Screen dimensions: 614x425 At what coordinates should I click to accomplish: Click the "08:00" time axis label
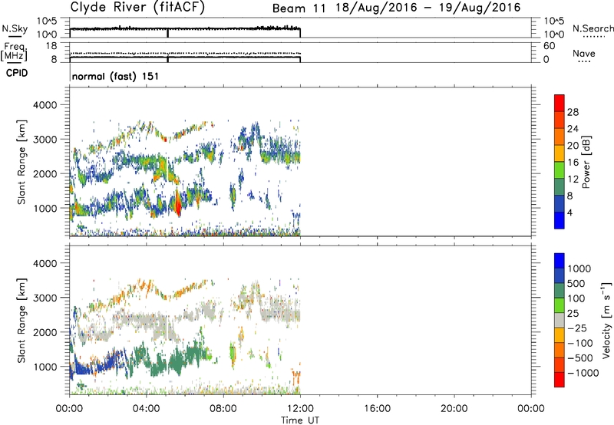point(223,409)
